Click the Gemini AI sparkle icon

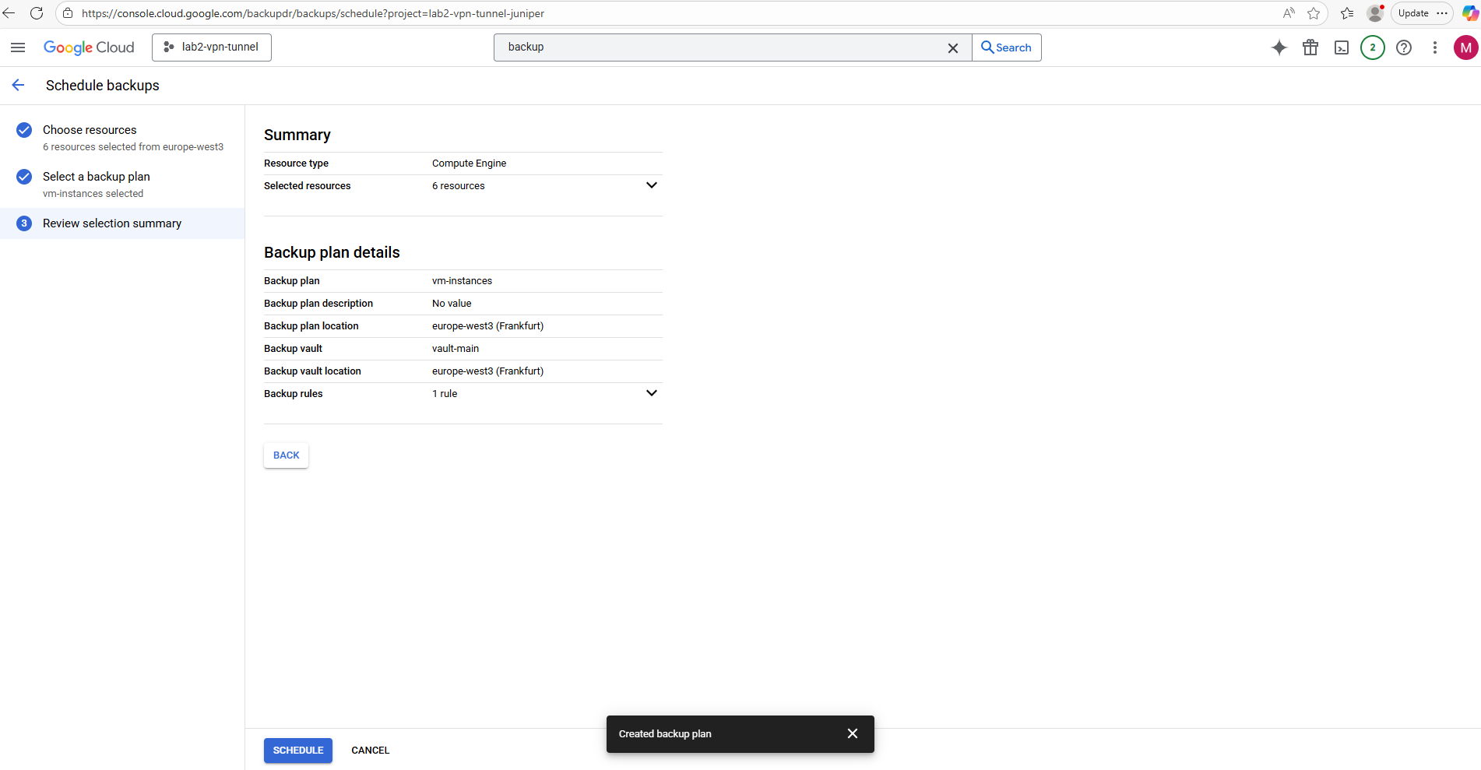1279,47
